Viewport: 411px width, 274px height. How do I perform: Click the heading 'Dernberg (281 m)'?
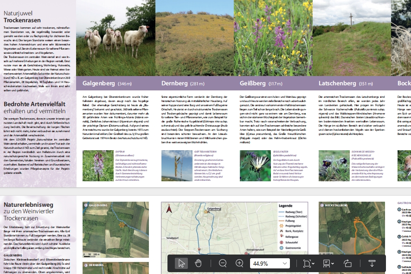coord(183,83)
